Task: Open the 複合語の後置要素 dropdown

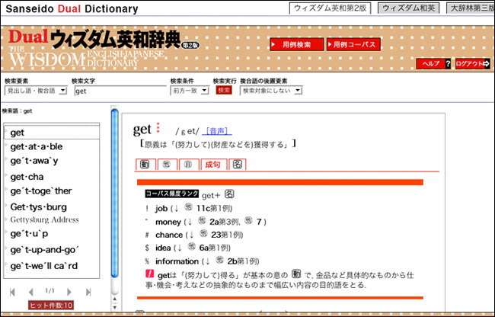Action: [271, 91]
